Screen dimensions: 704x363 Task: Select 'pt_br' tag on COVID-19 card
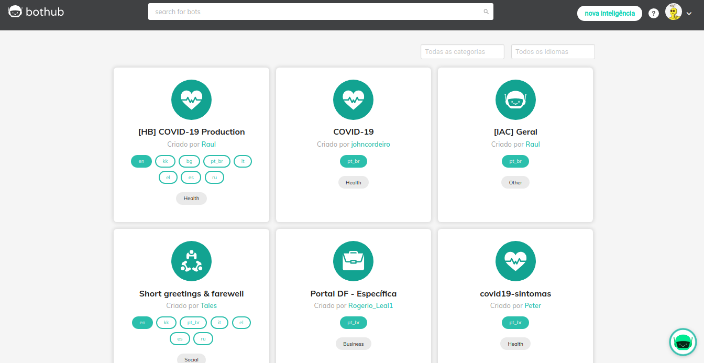(354, 161)
